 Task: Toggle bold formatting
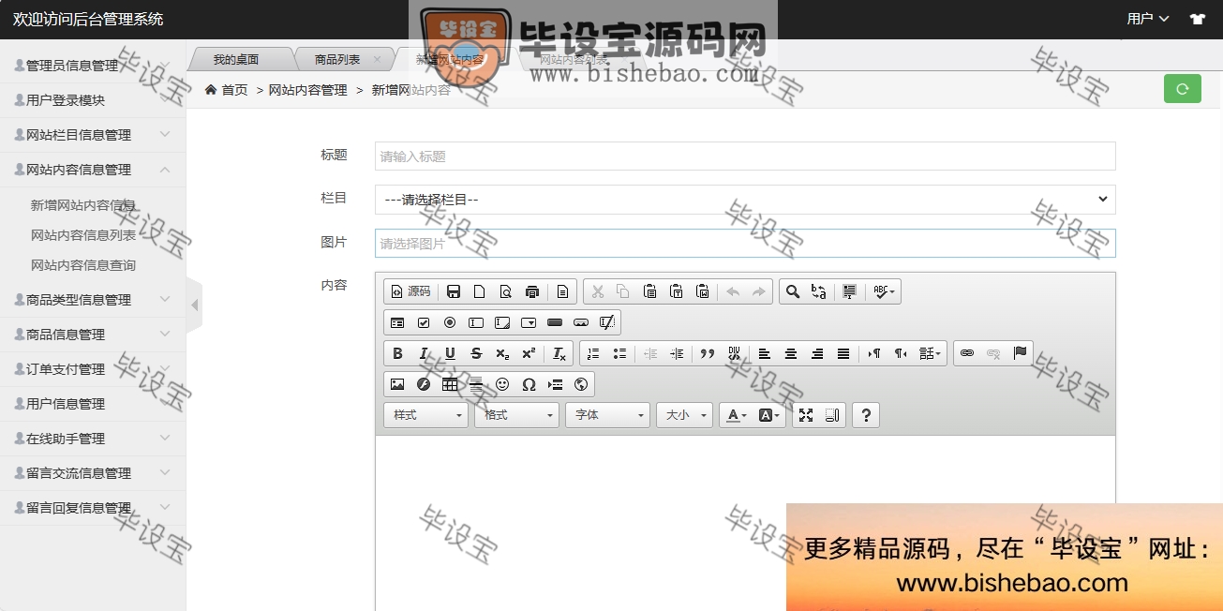click(x=397, y=353)
